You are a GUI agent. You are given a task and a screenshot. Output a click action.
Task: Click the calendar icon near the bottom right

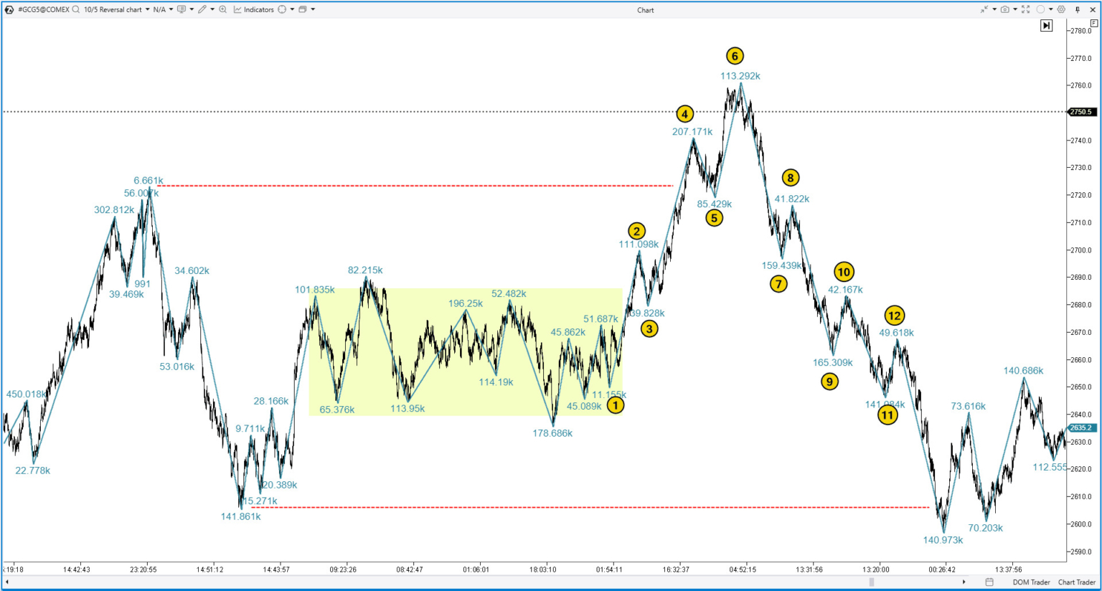[x=990, y=582]
